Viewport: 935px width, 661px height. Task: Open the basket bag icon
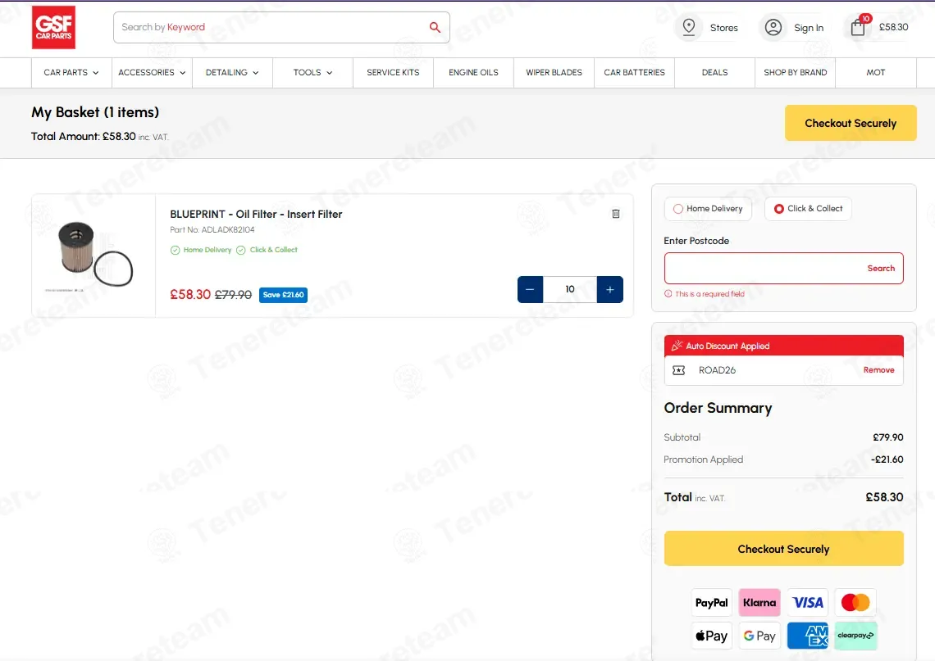pyautogui.click(x=858, y=27)
